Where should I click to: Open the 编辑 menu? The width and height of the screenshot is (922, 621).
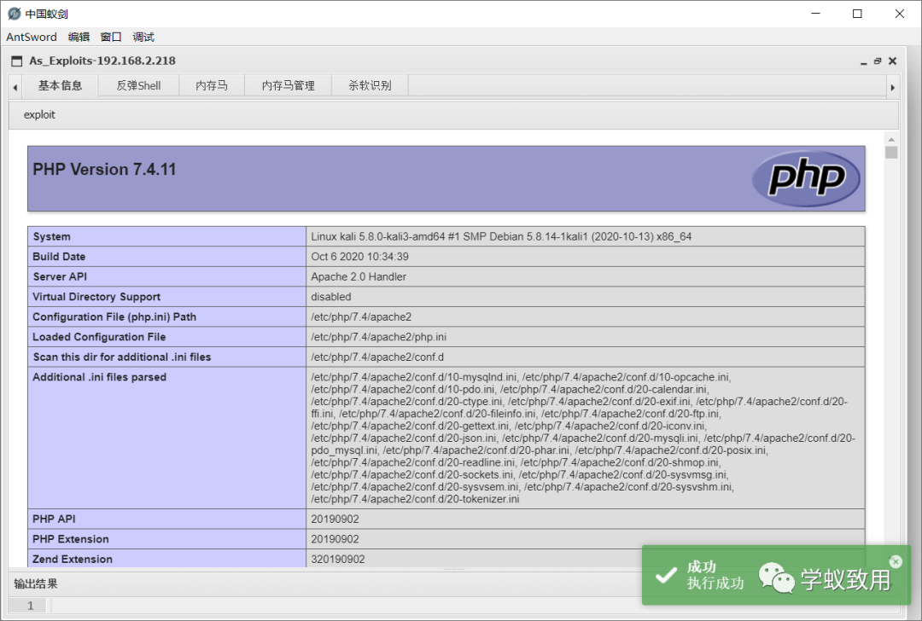(x=79, y=37)
